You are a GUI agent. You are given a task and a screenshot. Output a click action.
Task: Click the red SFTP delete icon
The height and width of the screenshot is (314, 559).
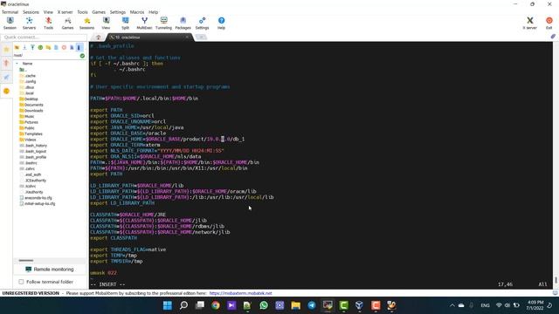(64, 47)
